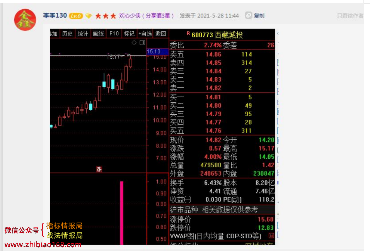Select 买四 price 14.77
Screen dimensions: 370x251
tap(213, 122)
